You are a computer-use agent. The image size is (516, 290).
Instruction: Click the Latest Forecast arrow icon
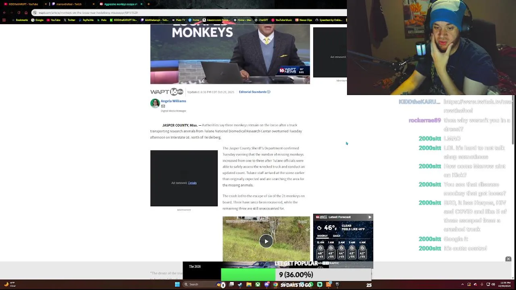(x=370, y=217)
